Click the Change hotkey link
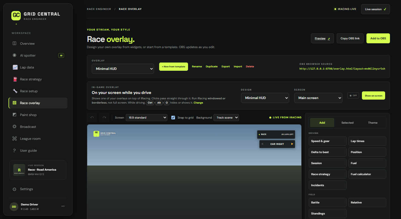 [198, 103]
